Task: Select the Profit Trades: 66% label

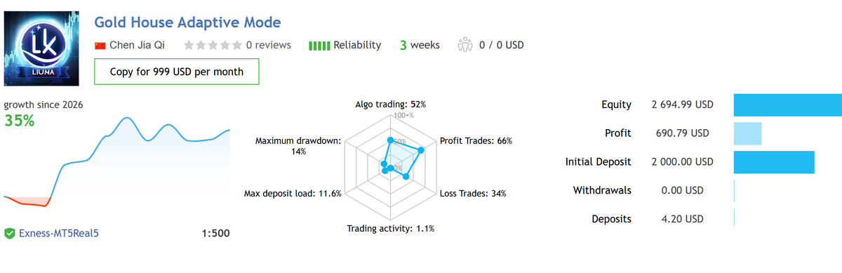Action: 476,140
